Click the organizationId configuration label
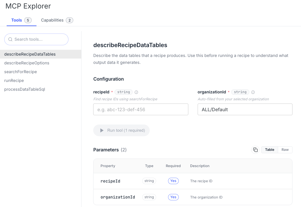The width and height of the screenshot is (301, 207). pos(212,92)
